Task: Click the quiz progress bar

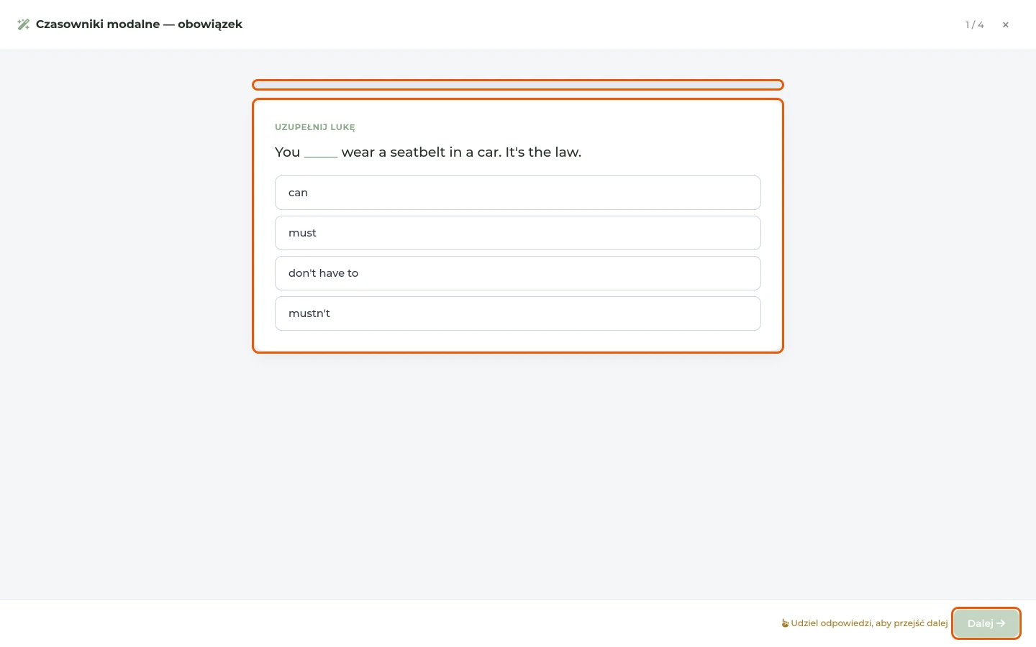Action: tap(518, 85)
